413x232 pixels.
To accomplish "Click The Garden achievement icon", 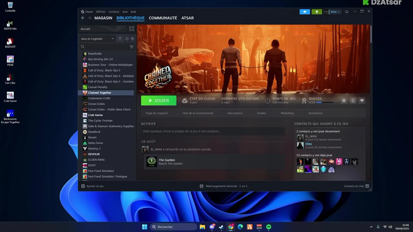I will [152, 162].
